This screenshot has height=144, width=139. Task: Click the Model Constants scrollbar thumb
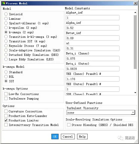[x=135, y=42]
